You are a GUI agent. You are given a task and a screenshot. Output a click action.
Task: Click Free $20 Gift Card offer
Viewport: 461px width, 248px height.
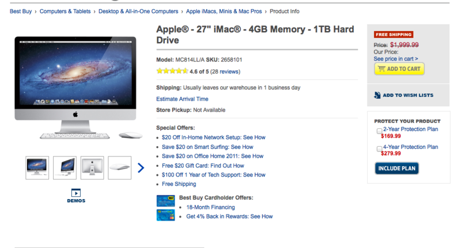pos(203,166)
